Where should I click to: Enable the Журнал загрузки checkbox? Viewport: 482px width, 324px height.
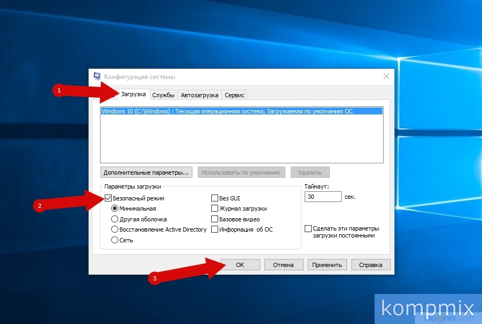(214, 208)
